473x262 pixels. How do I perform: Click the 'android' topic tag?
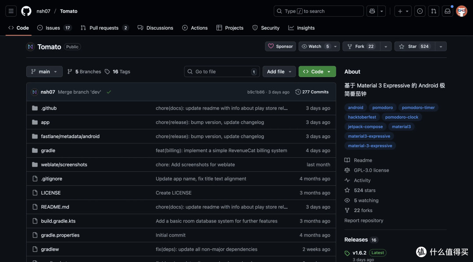(356, 107)
